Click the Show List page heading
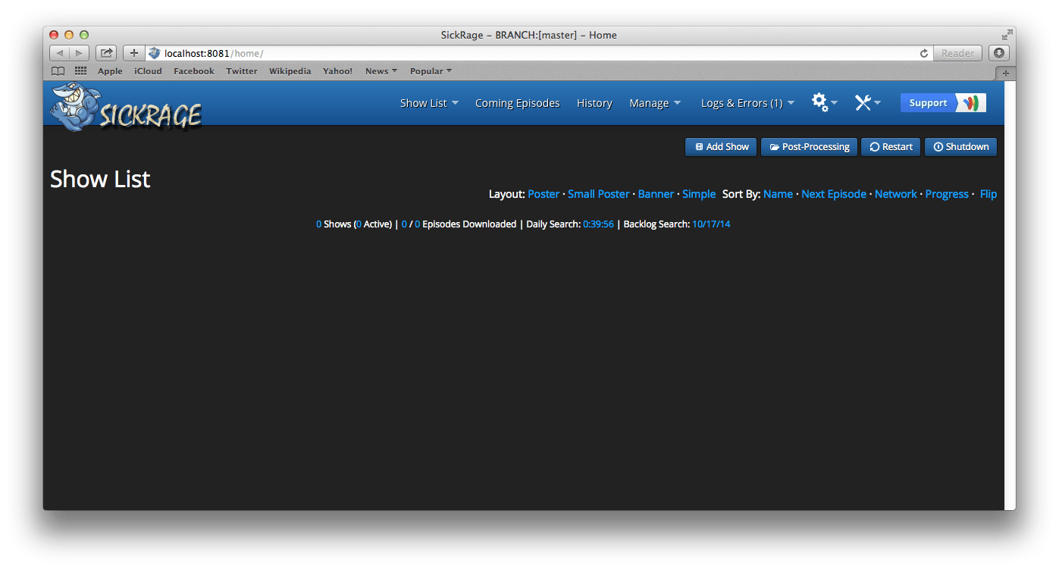Viewport: 1059px width, 570px height. 100,179
